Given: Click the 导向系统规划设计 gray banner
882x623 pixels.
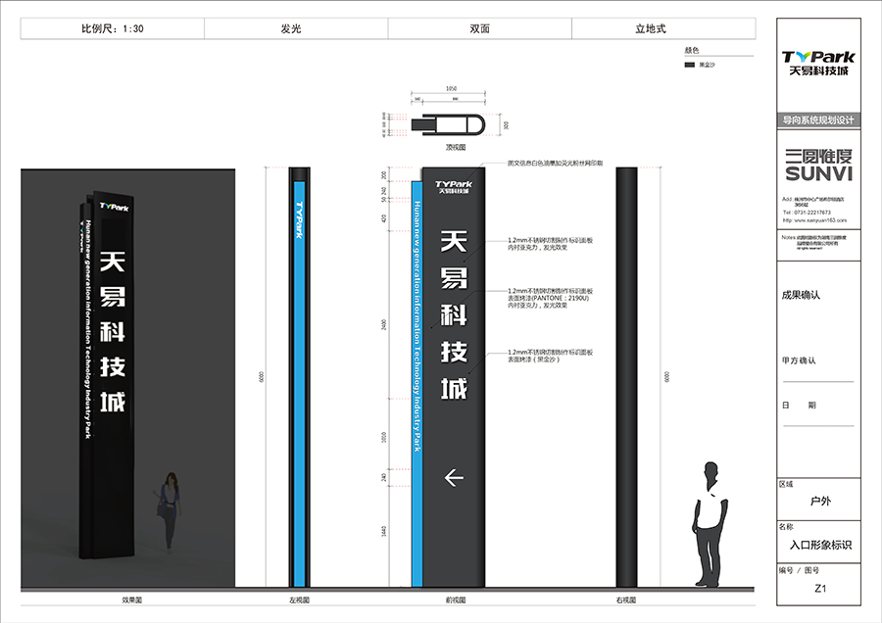Looking at the screenshot, I should tap(818, 120).
